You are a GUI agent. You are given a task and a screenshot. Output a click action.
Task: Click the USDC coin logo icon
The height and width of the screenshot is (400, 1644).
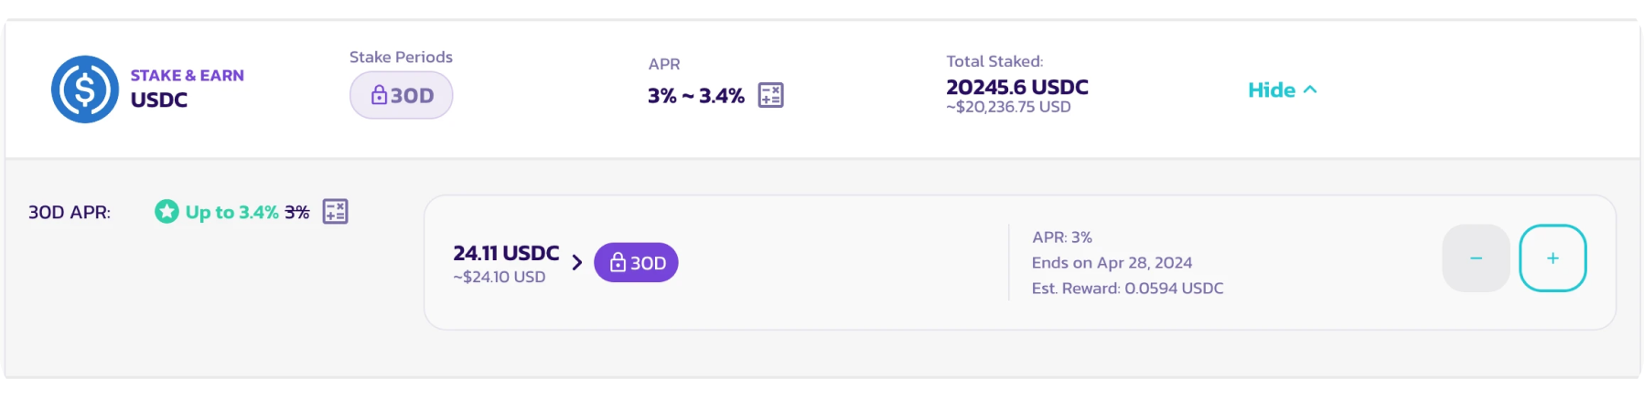coord(85,89)
